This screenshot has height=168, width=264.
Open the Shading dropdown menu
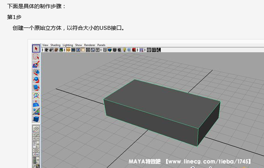click(x=55, y=45)
